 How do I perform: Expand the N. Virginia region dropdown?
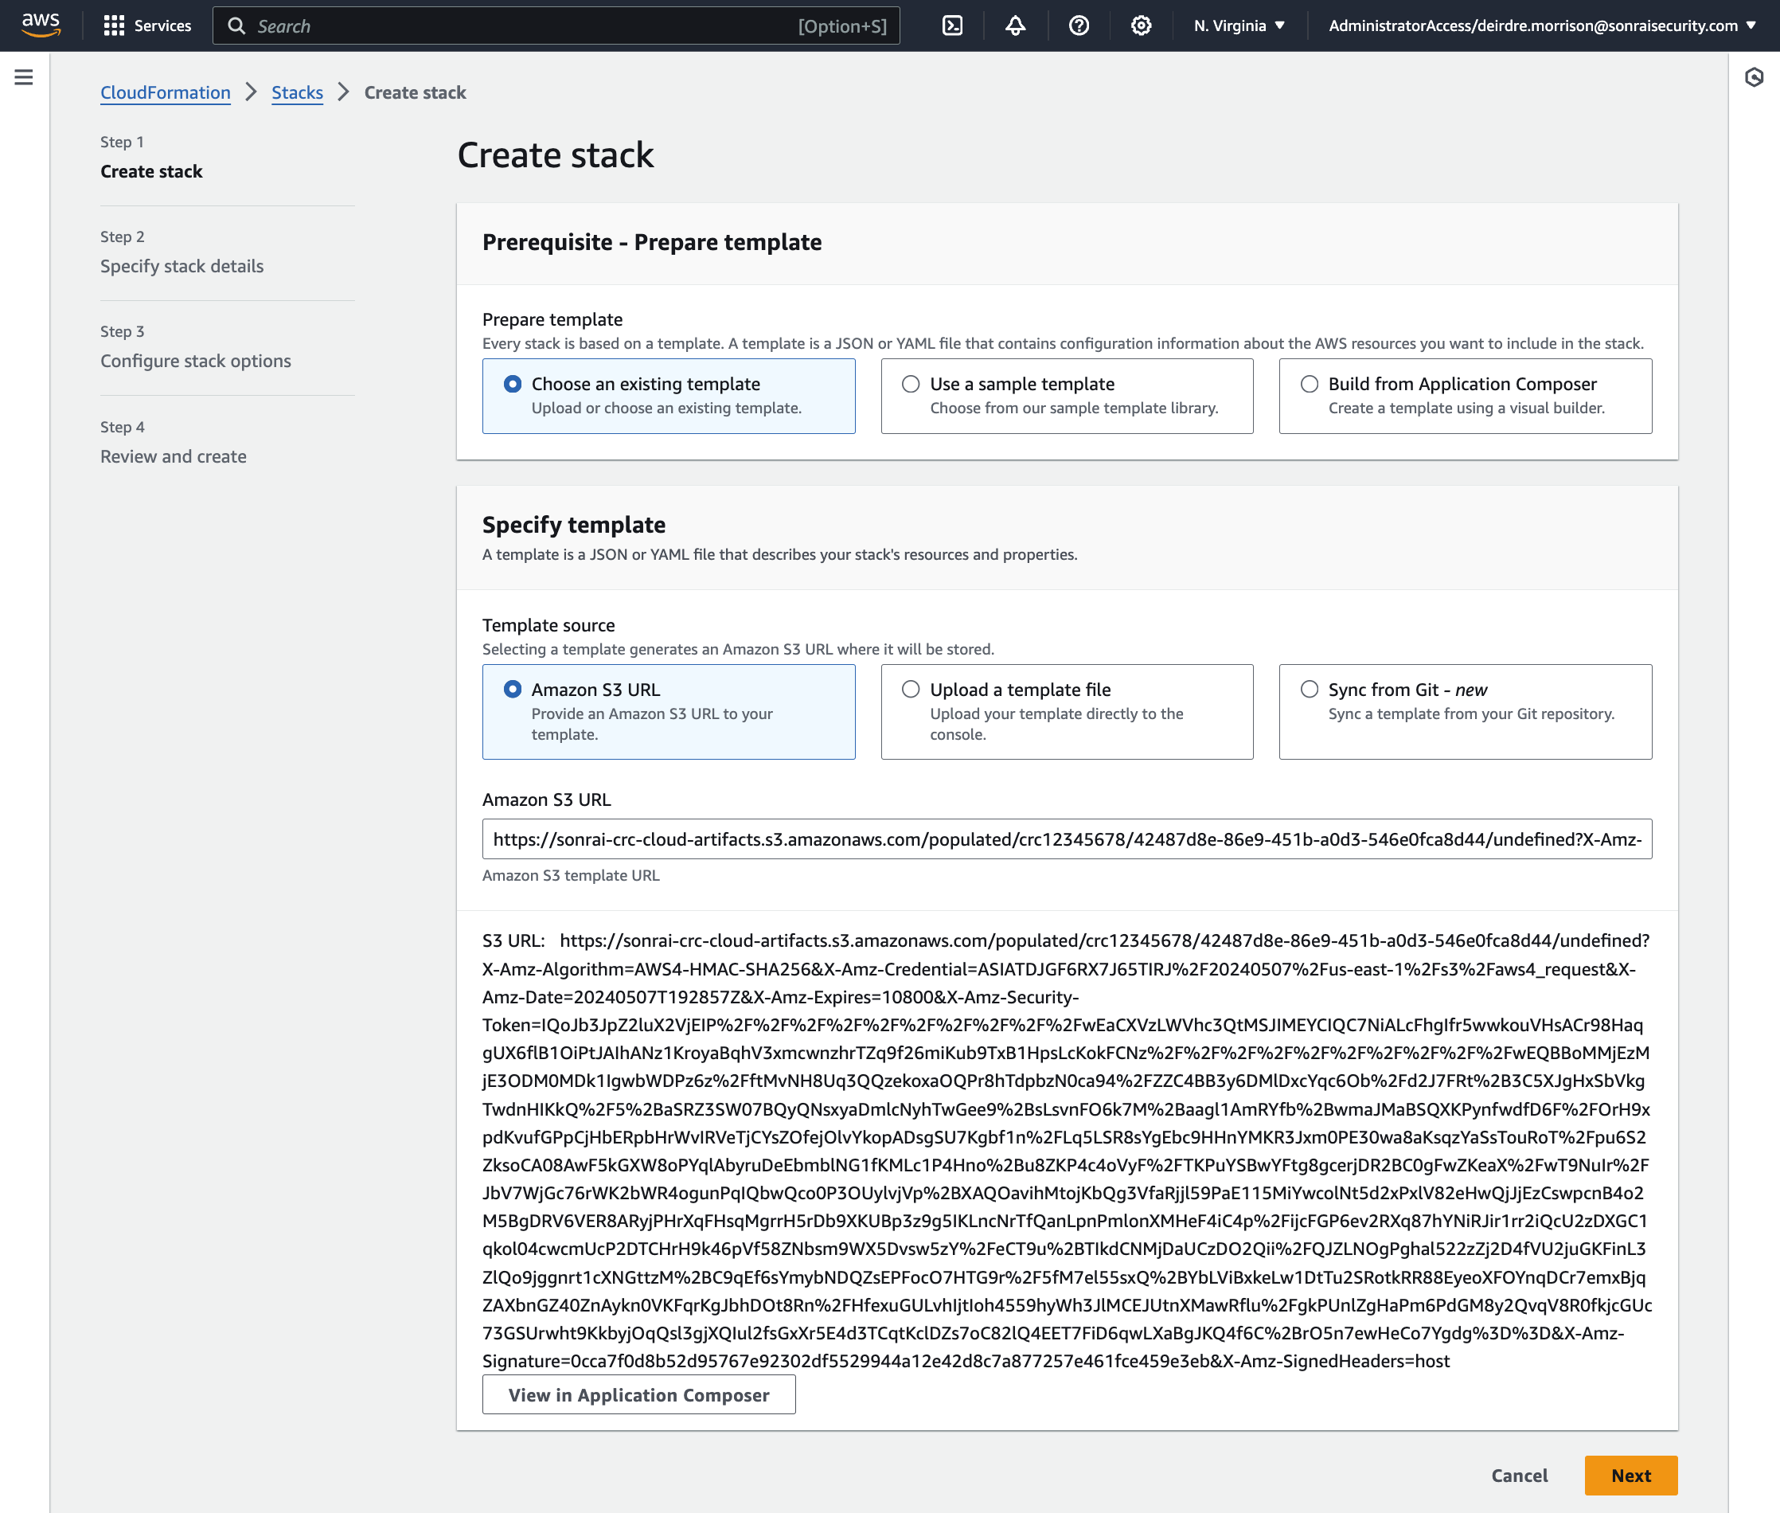tap(1239, 25)
